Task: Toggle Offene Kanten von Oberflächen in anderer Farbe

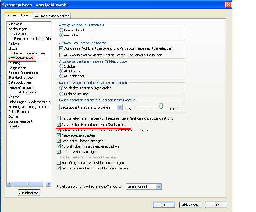Action: coord(59,130)
